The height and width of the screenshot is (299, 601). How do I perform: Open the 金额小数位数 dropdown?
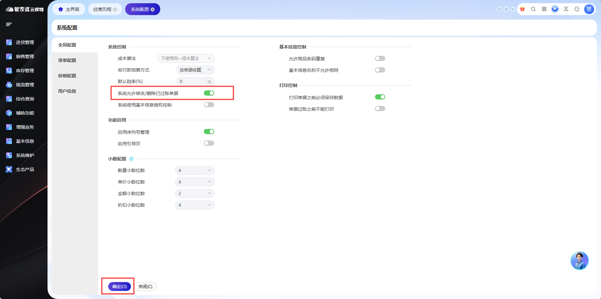(x=195, y=193)
